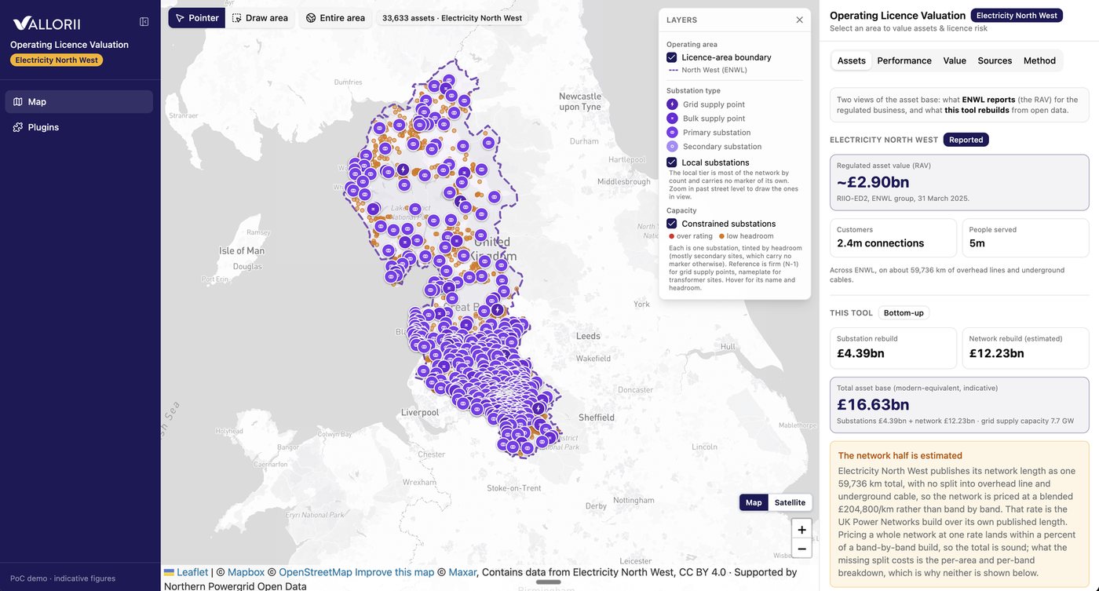
Task: Zoom in on the map
Action: (801, 530)
